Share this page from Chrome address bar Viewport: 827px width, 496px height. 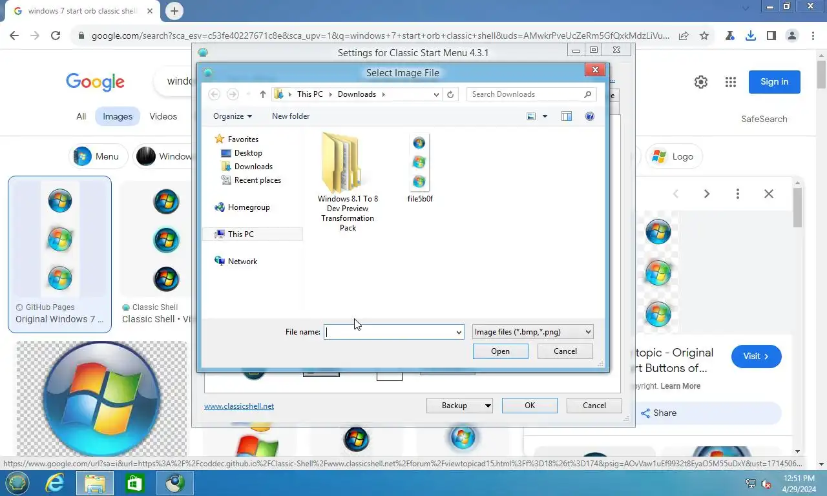(x=684, y=36)
